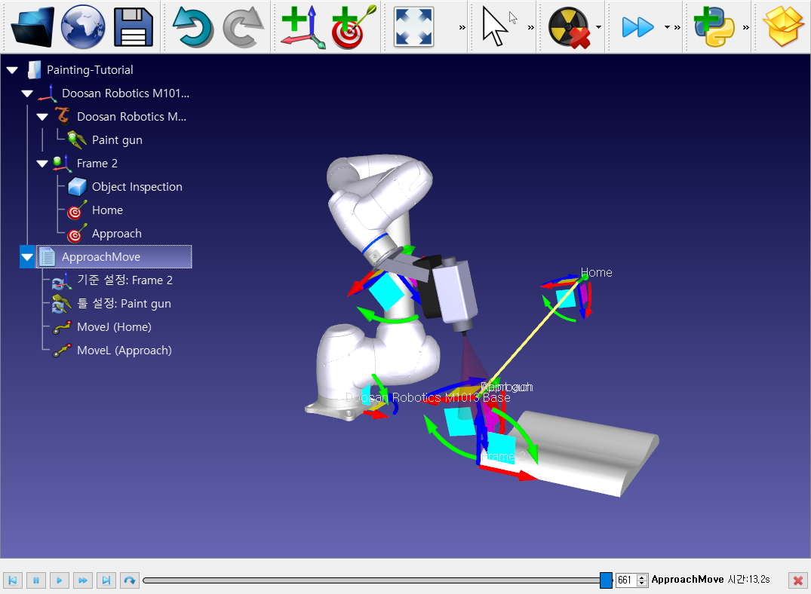811x594 pixels.
Task: Collapse the Frame 2 tree node
Action: [x=42, y=164]
